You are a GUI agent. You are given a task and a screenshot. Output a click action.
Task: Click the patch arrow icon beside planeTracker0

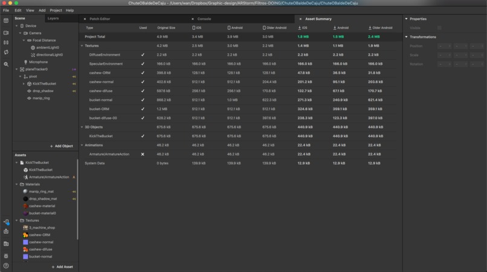[x=74, y=70]
